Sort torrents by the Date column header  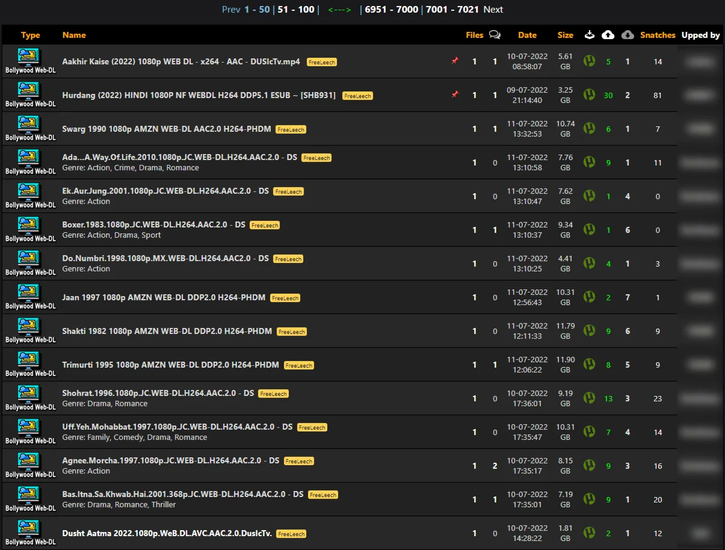pos(527,35)
